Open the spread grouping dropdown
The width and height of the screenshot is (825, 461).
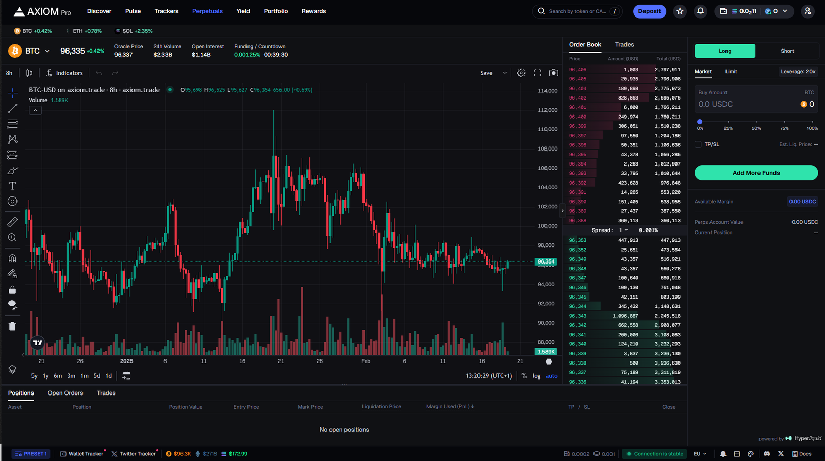click(x=623, y=230)
